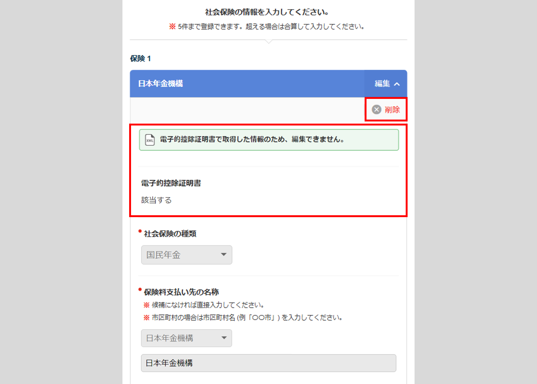
Task: Click the page heading about 社会保険の情報
Action: (x=267, y=12)
